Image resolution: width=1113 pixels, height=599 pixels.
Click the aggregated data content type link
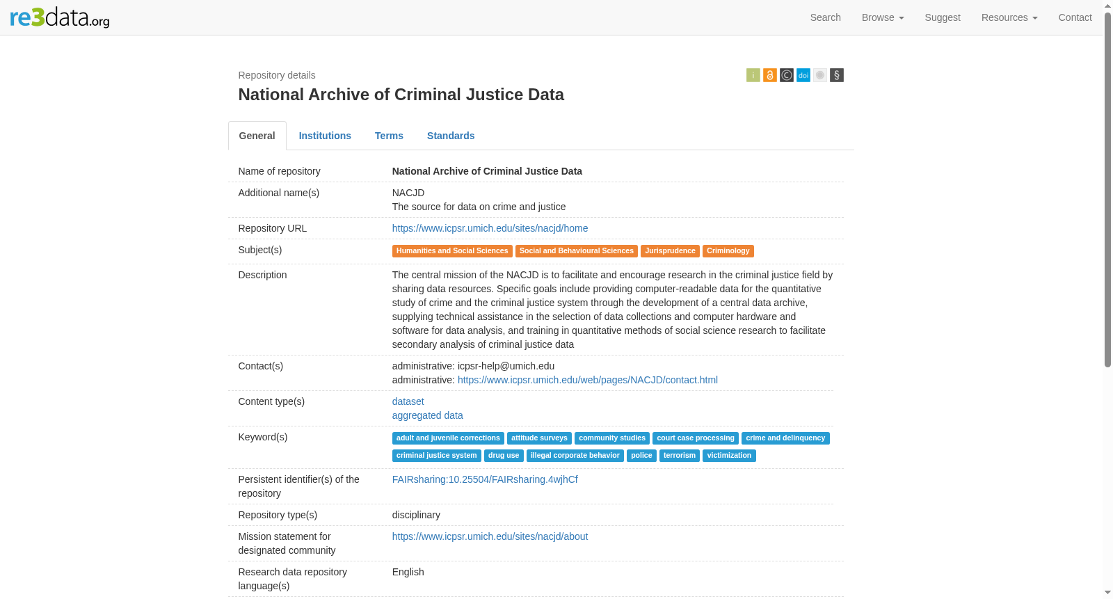coord(428,415)
